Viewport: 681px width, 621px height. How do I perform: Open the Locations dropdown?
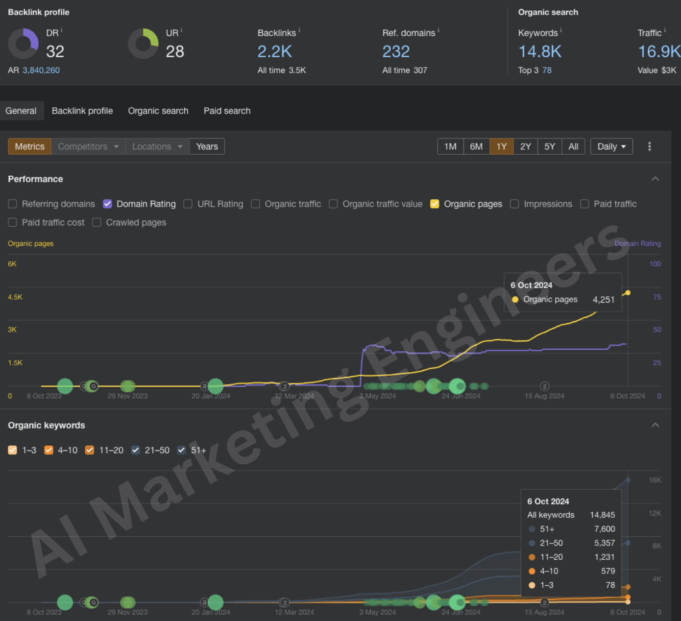(x=157, y=146)
